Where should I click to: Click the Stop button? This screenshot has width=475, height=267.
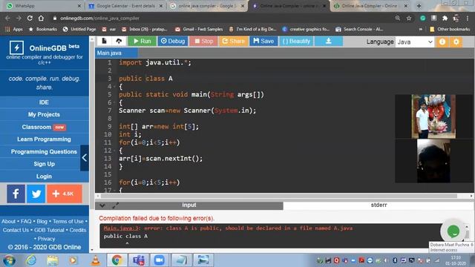pyautogui.click(x=203, y=41)
